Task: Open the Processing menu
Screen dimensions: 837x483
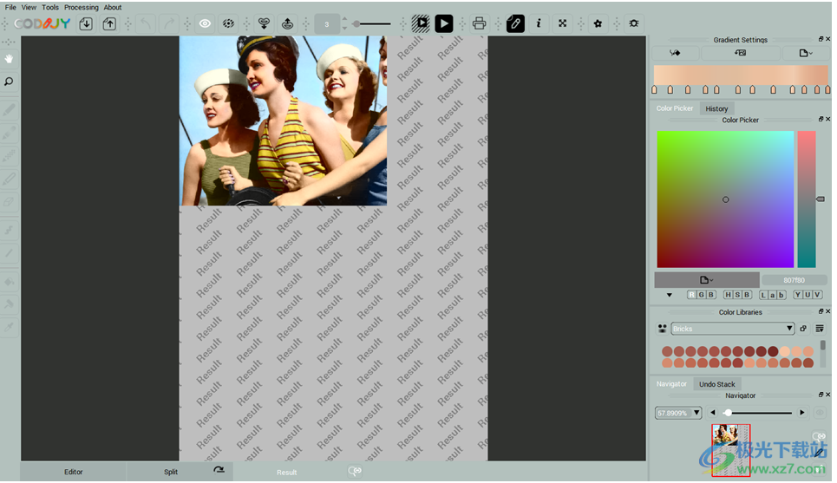Action: point(82,7)
